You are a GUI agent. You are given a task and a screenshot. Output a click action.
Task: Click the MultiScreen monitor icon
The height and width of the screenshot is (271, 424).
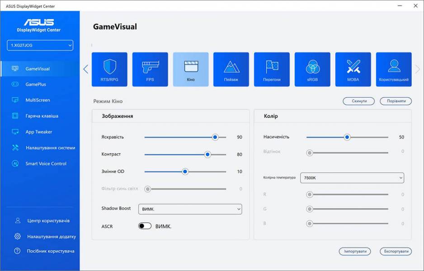coord(15,100)
